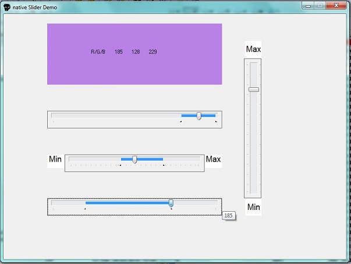Click the thumb of the middle Min/Max slider

tap(134, 159)
